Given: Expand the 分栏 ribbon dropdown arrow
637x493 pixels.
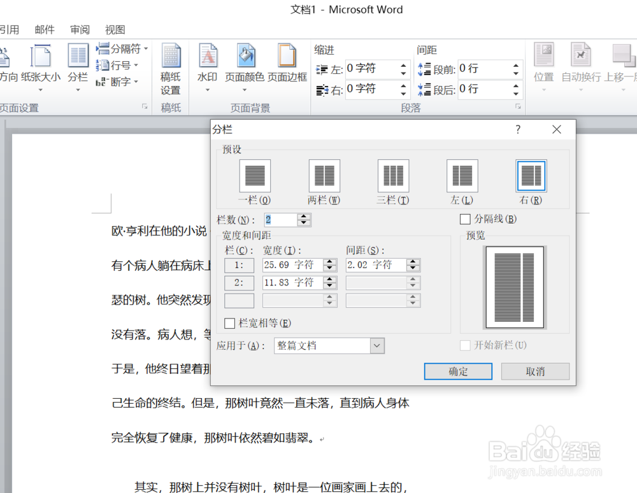Looking at the screenshot, I should click(x=78, y=90).
